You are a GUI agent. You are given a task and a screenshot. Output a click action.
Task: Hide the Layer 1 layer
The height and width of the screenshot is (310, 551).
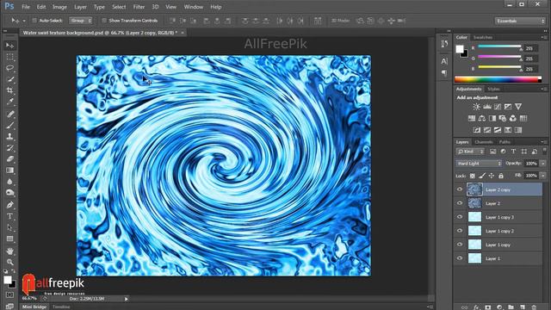pos(460,258)
